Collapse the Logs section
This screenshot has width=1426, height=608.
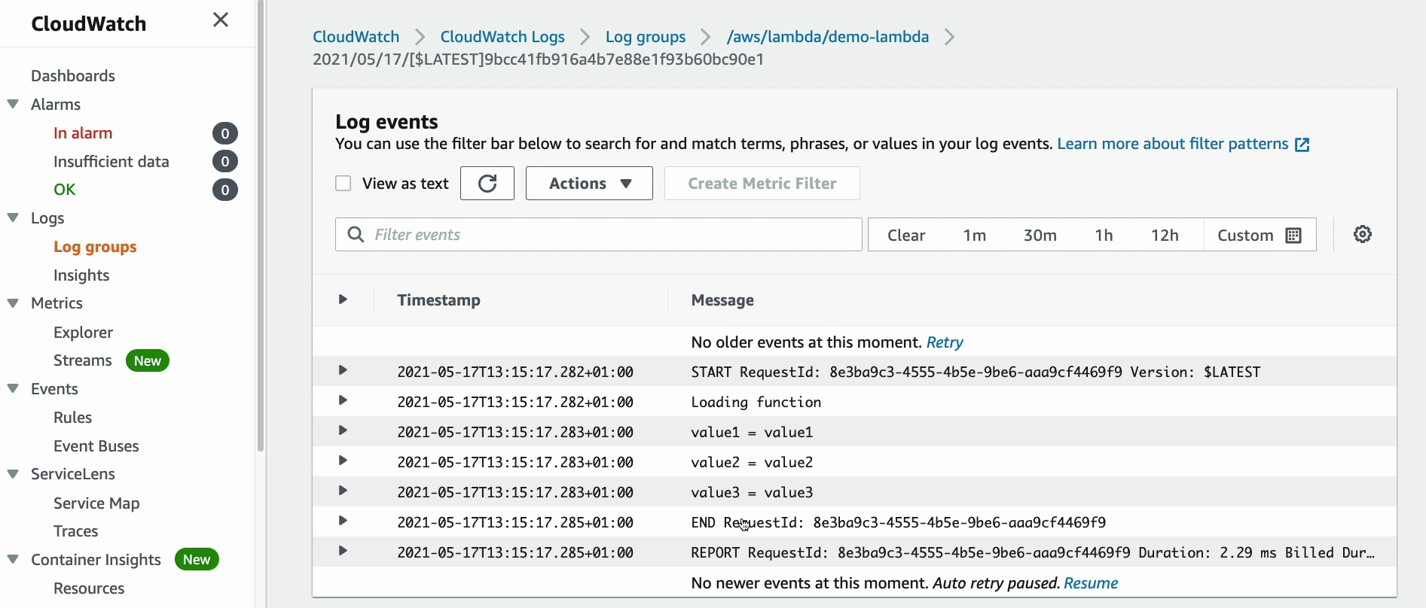(x=13, y=218)
